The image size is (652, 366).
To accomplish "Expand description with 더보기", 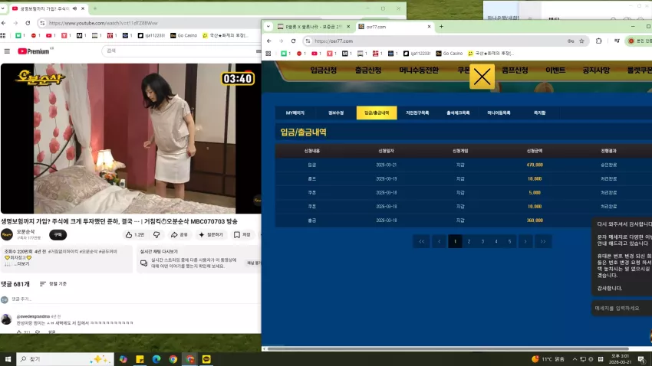I will pos(23,264).
